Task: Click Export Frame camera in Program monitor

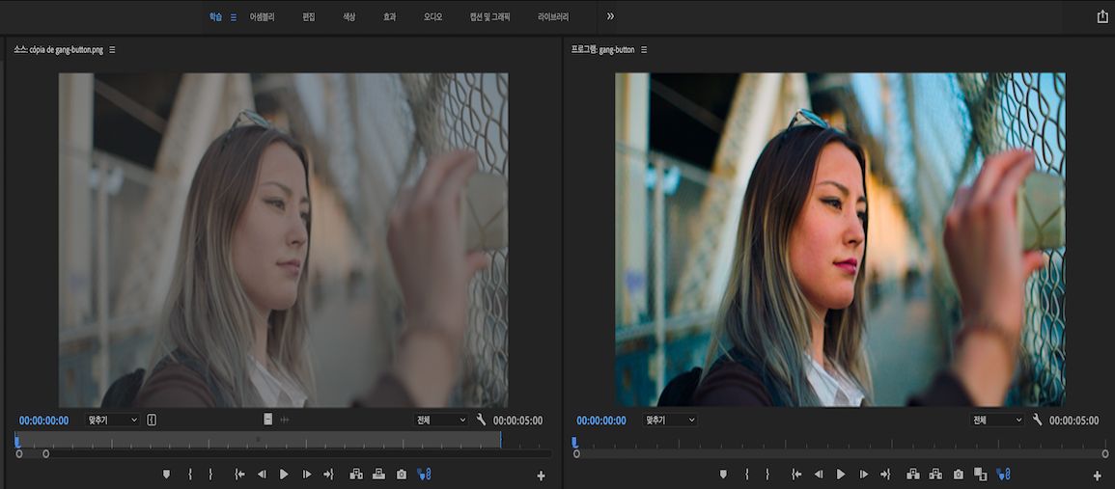Action: [x=958, y=474]
